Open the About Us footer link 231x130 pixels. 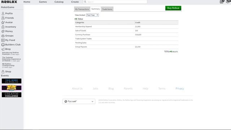77,88
